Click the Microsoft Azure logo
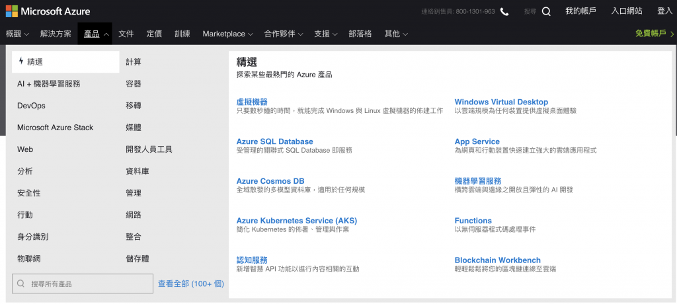The height and width of the screenshot is (304, 677). (48, 11)
